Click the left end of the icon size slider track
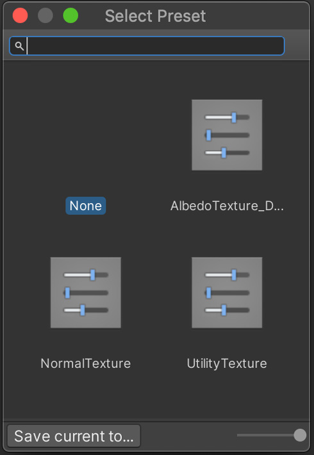This screenshot has width=314, height=455. [238, 435]
